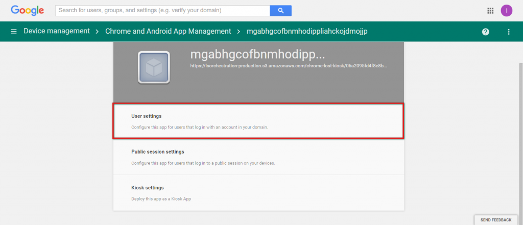
Task: Open User settings section
Action: 258,121
